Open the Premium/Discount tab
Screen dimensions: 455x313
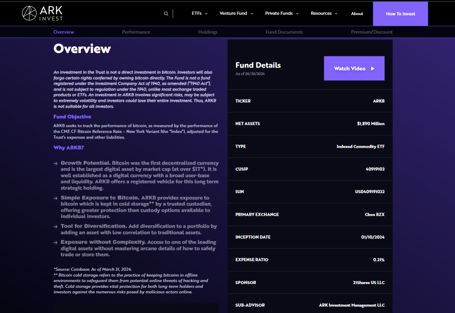click(372, 32)
